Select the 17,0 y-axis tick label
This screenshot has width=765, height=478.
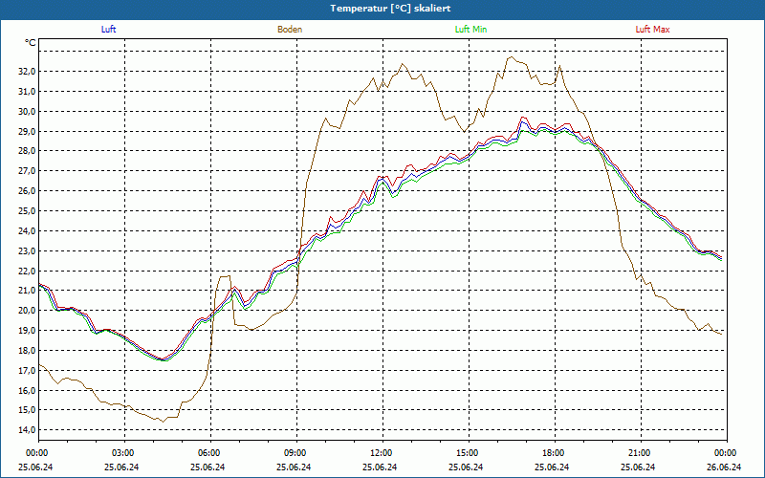coord(28,371)
